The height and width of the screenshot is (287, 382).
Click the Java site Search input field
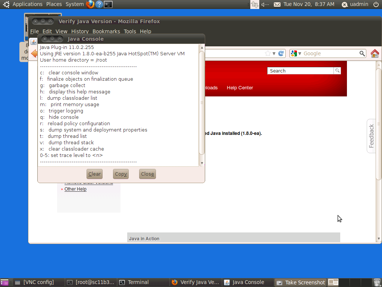[300, 71]
